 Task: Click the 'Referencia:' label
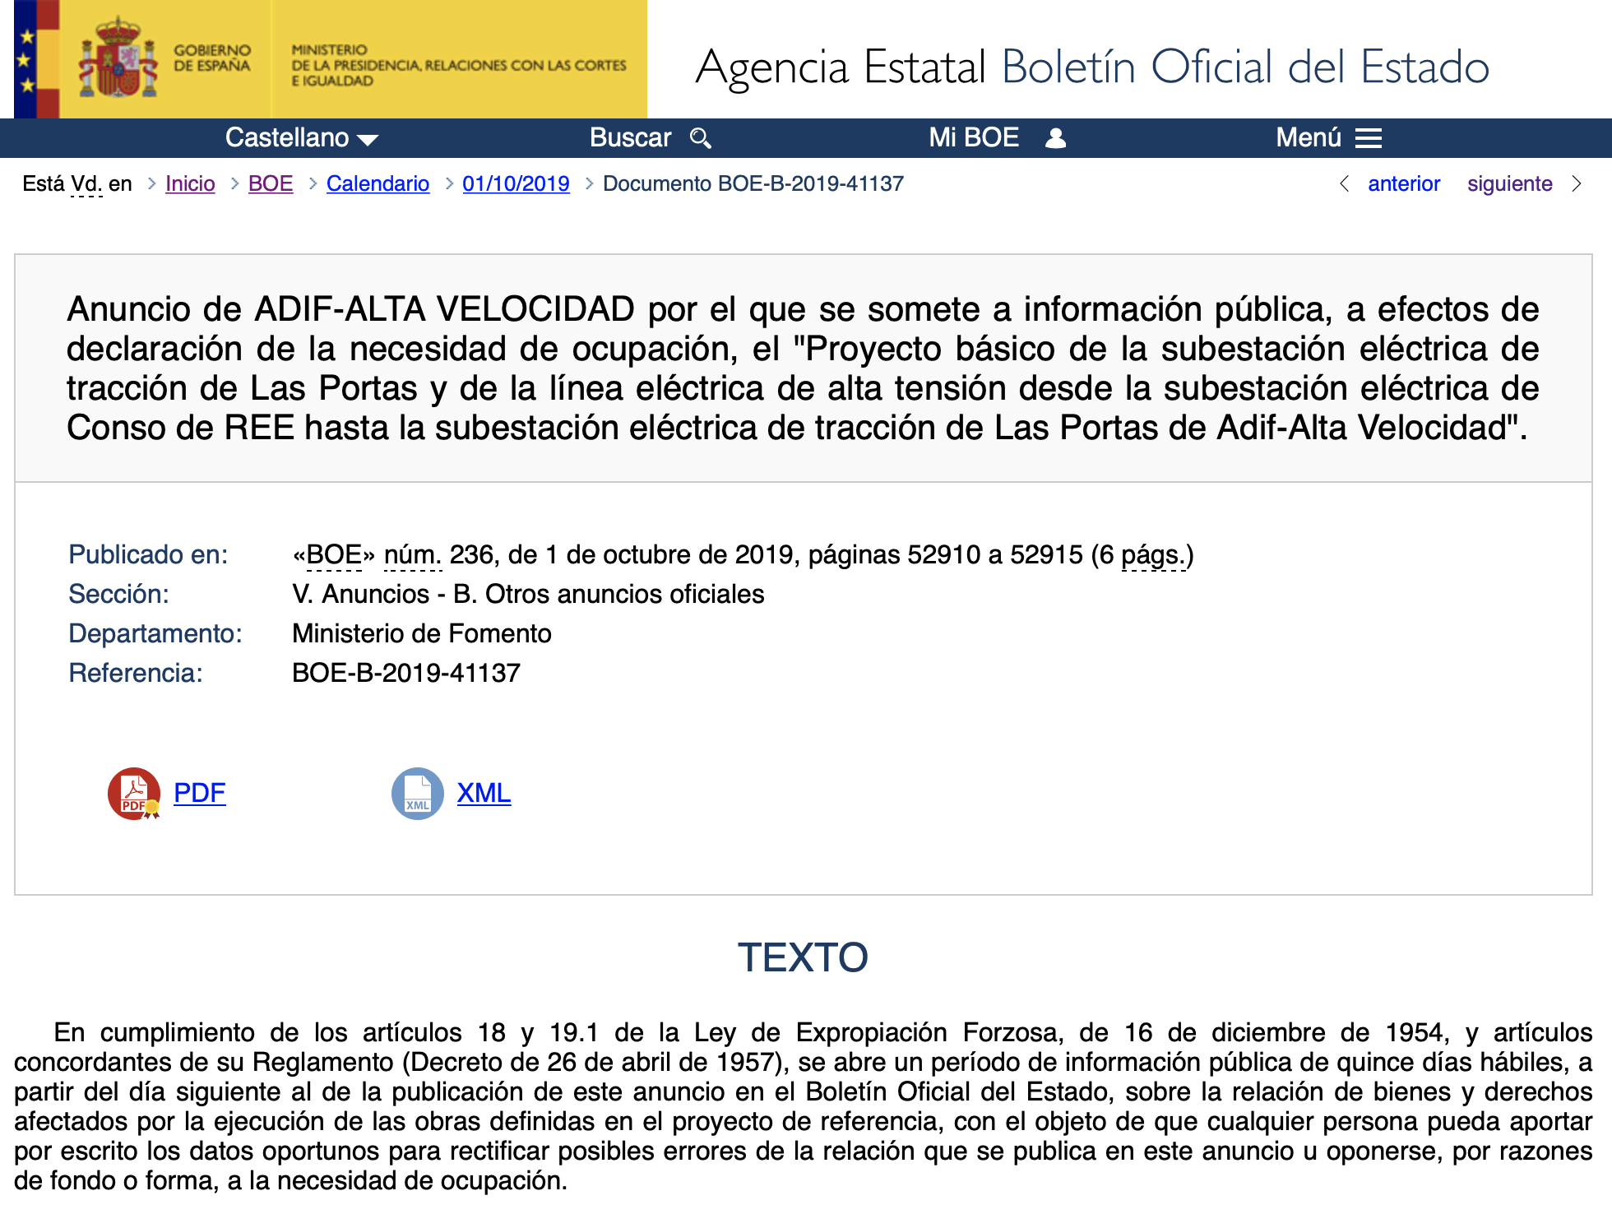point(136,674)
